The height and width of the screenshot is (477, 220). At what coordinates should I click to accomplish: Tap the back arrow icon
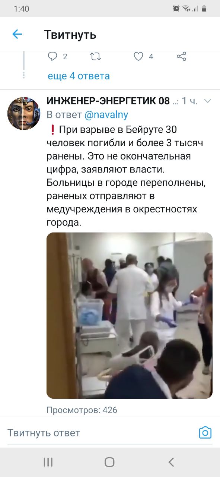pyautogui.click(x=17, y=35)
